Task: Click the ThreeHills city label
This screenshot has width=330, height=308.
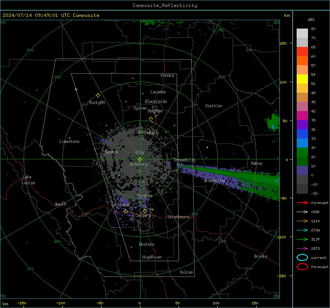Action: tap(184, 160)
